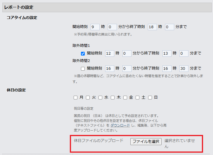Enable the 除外時間1 checkbox
Image resolution: width=213 pixels, height=155 pixels.
point(83,54)
